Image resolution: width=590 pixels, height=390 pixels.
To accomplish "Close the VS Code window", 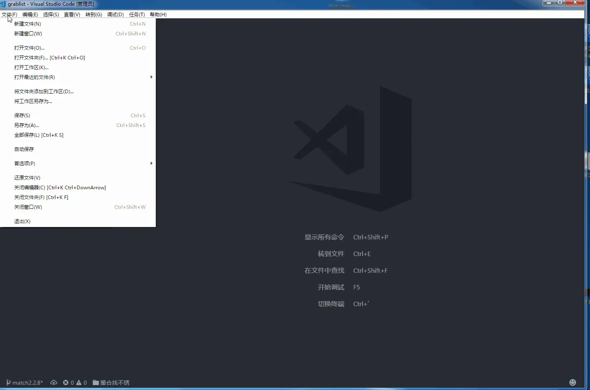I will click(x=575, y=3).
